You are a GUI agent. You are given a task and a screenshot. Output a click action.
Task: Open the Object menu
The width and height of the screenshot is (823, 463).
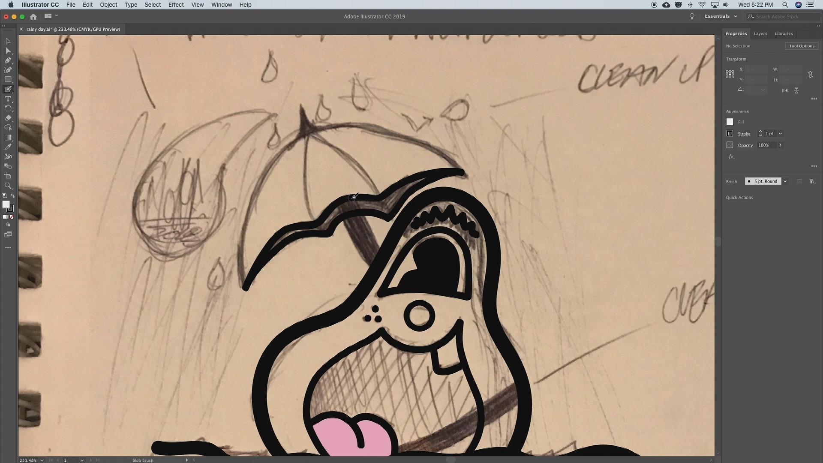[108, 5]
